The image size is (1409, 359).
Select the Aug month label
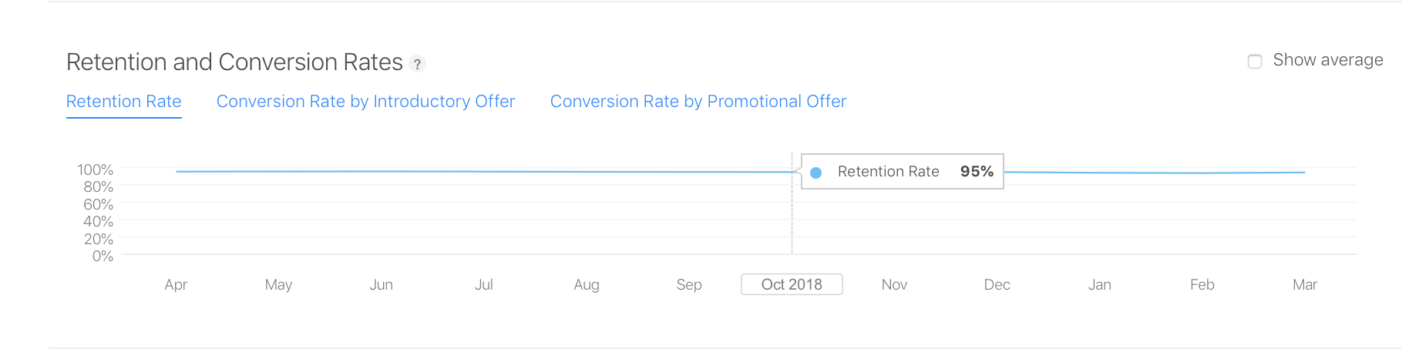(587, 285)
